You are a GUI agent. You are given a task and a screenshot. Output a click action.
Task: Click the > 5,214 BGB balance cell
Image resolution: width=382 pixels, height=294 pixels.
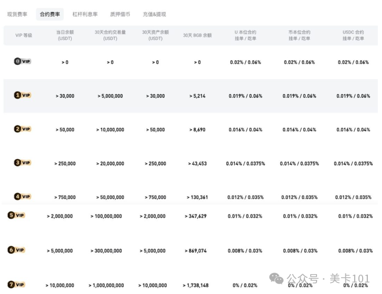click(x=198, y=96)
